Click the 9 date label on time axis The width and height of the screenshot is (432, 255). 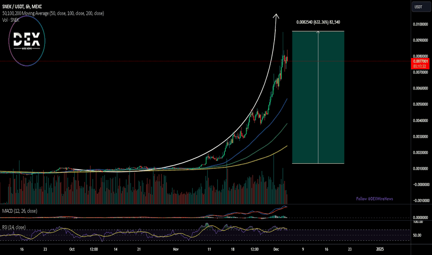pos(303,249)
